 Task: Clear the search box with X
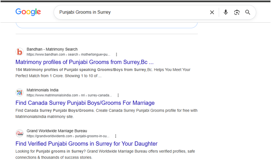pos(212,12)
